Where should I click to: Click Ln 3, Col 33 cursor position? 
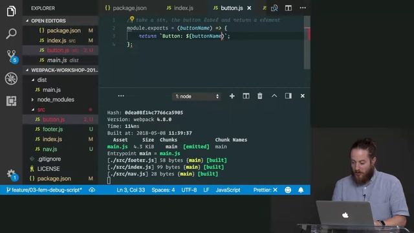click(x=131, y=190)
